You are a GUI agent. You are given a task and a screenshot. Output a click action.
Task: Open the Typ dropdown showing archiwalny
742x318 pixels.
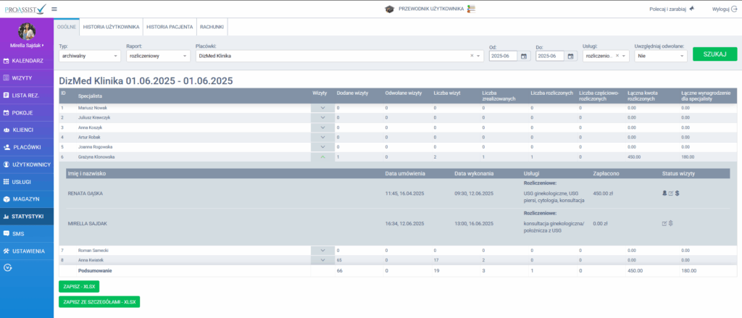tap(88, 56)
